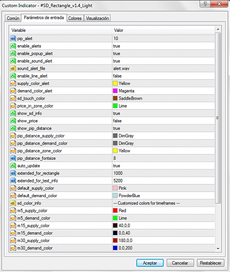Click the Cancelar button
The height and width of the screenshot is (272, 230).
click(180, 263)
